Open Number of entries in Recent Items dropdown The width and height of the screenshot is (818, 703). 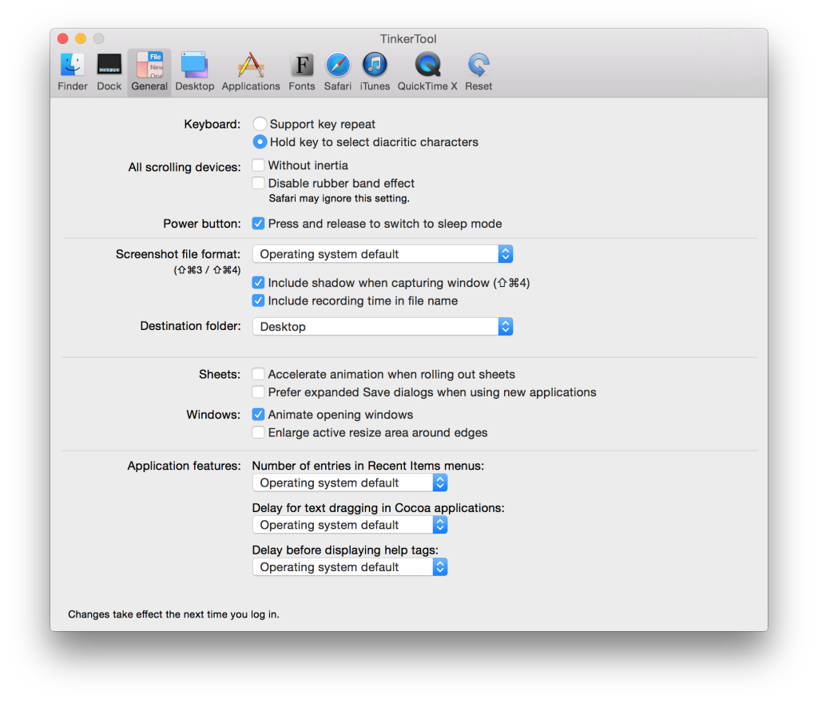[x=350, y=483]
